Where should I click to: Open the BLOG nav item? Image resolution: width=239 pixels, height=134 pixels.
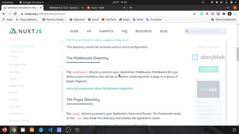click(x=164, y=31)
